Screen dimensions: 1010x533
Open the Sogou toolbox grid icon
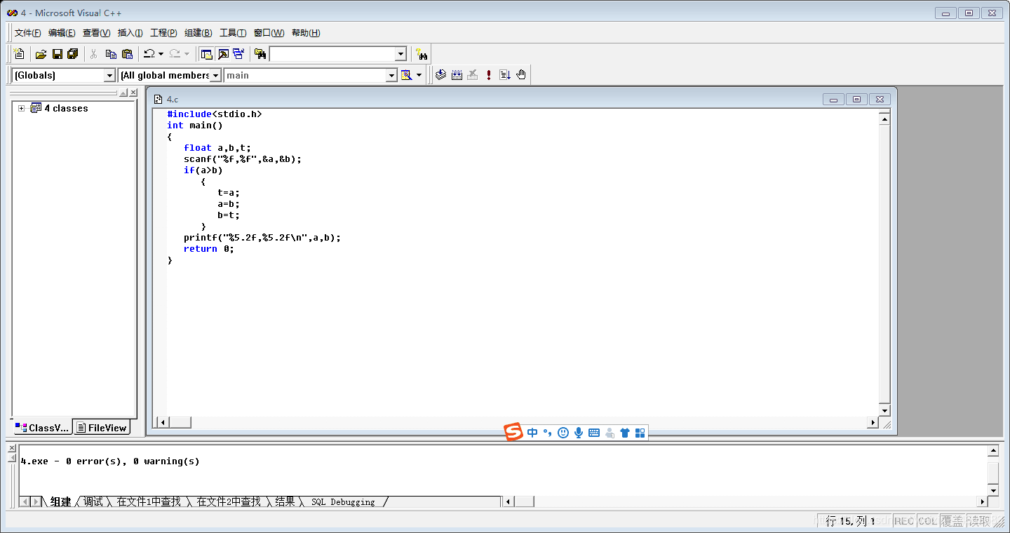(x=640, y=433)
